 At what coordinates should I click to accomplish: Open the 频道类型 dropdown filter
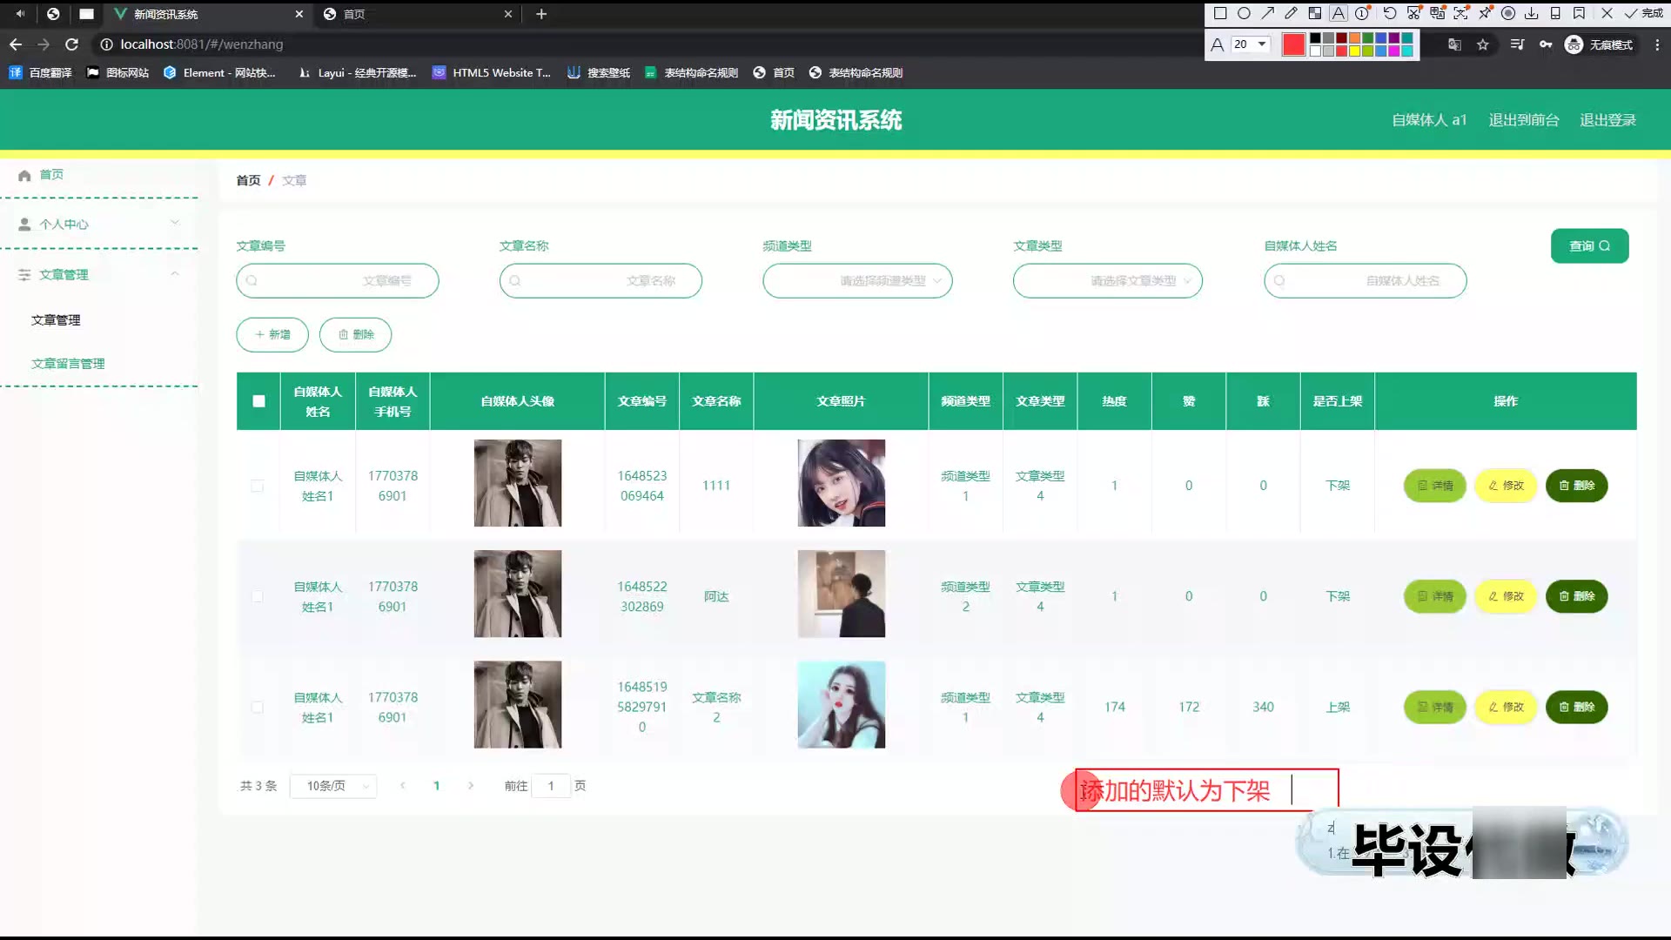click(x=857, y=281)
